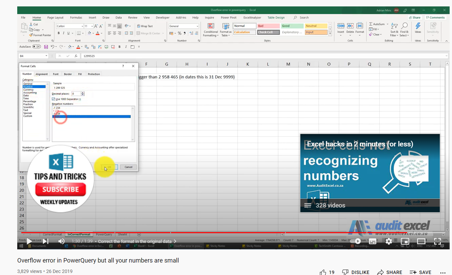Click the Delete cells icon

[x=350, y=26]
